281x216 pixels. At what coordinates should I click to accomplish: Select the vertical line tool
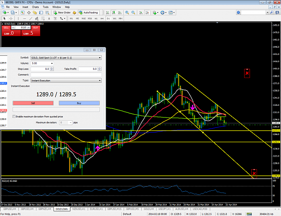[x=18, y=18]
